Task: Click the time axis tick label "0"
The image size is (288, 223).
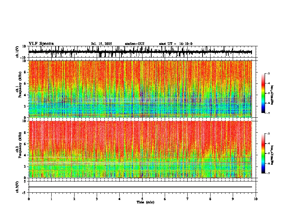Action: 29,199
